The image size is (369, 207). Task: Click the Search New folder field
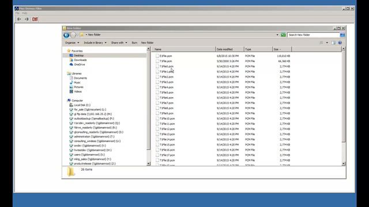[314, 35]
